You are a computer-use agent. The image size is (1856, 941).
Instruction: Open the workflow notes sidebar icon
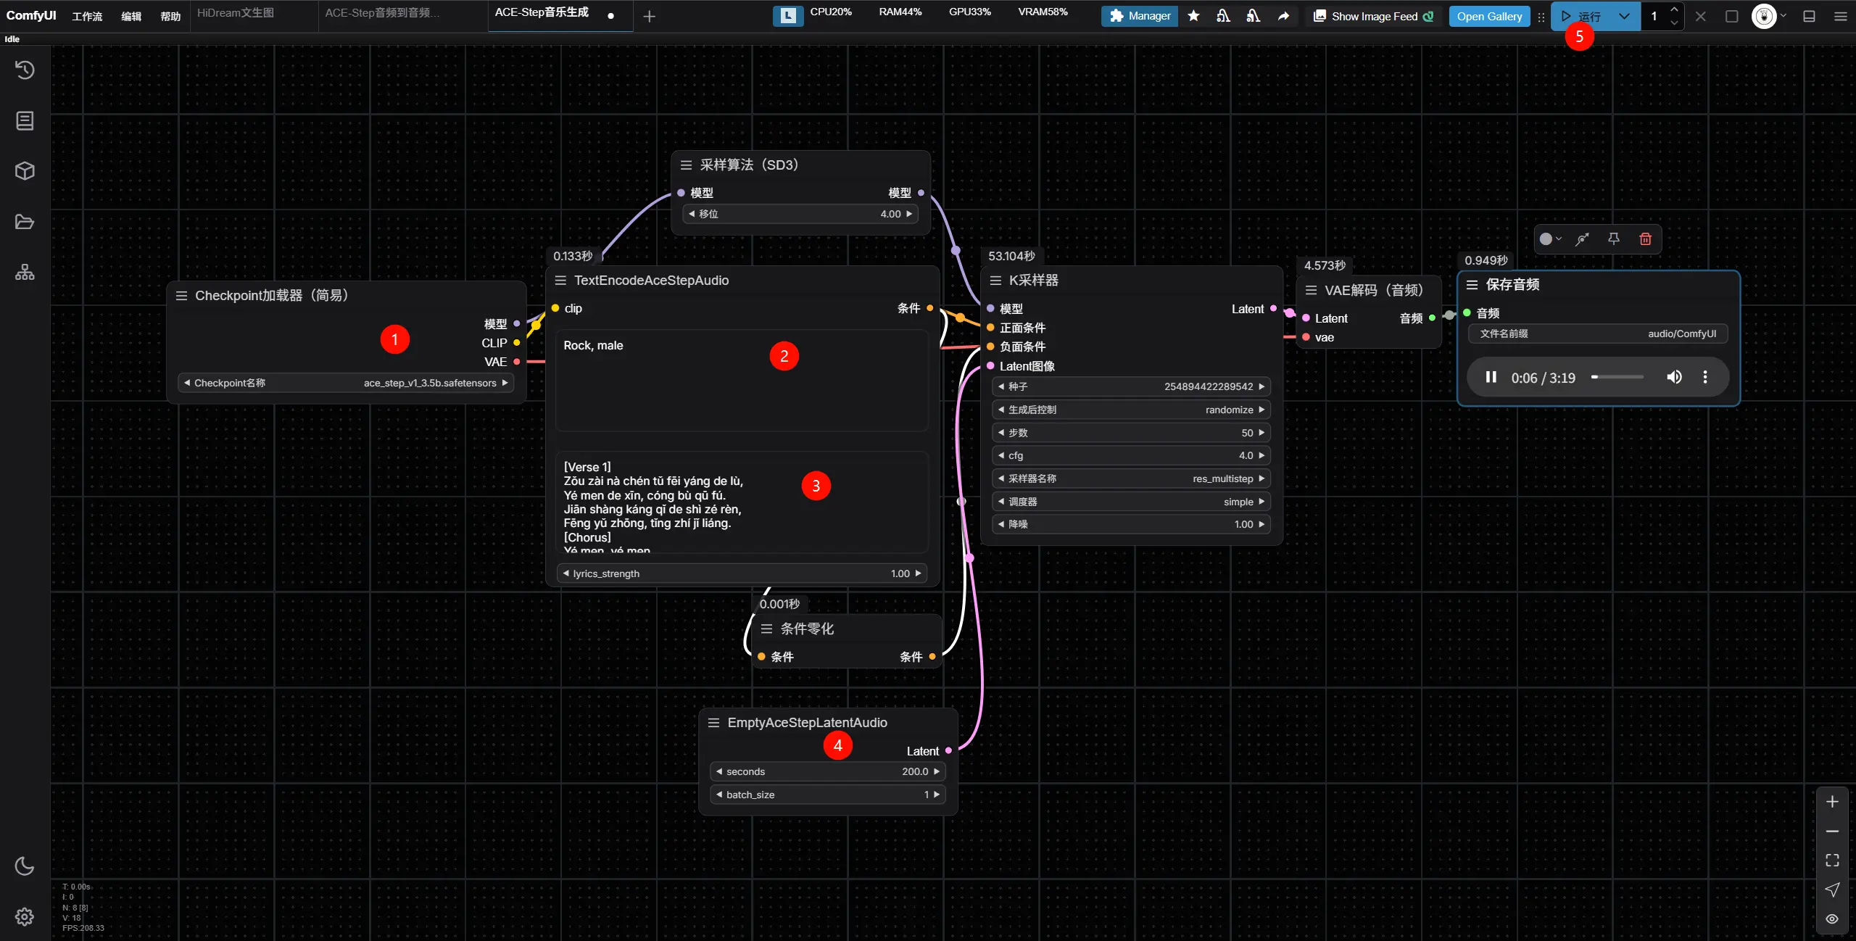25,120
